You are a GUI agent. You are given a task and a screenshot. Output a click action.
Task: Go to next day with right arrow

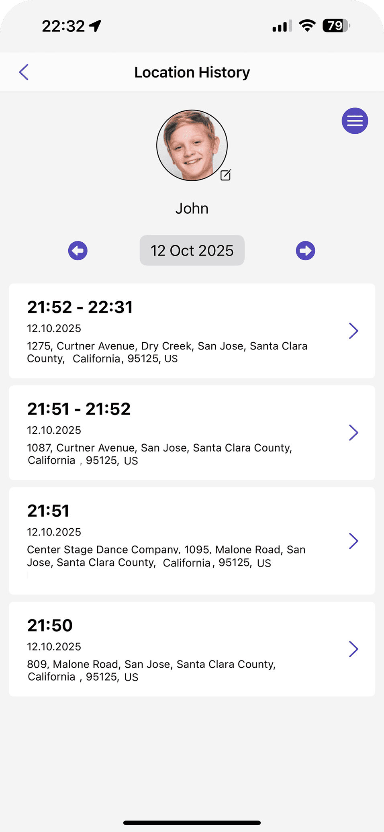(305, 251)
